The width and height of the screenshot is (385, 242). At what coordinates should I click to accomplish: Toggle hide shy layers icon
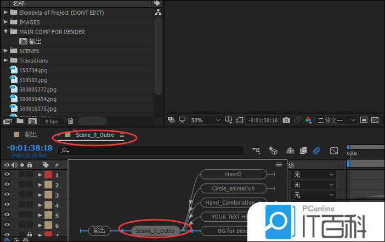tap(290, 151)
